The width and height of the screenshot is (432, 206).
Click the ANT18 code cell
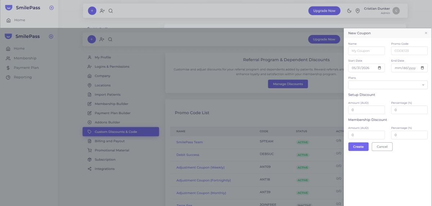(265, 180)
